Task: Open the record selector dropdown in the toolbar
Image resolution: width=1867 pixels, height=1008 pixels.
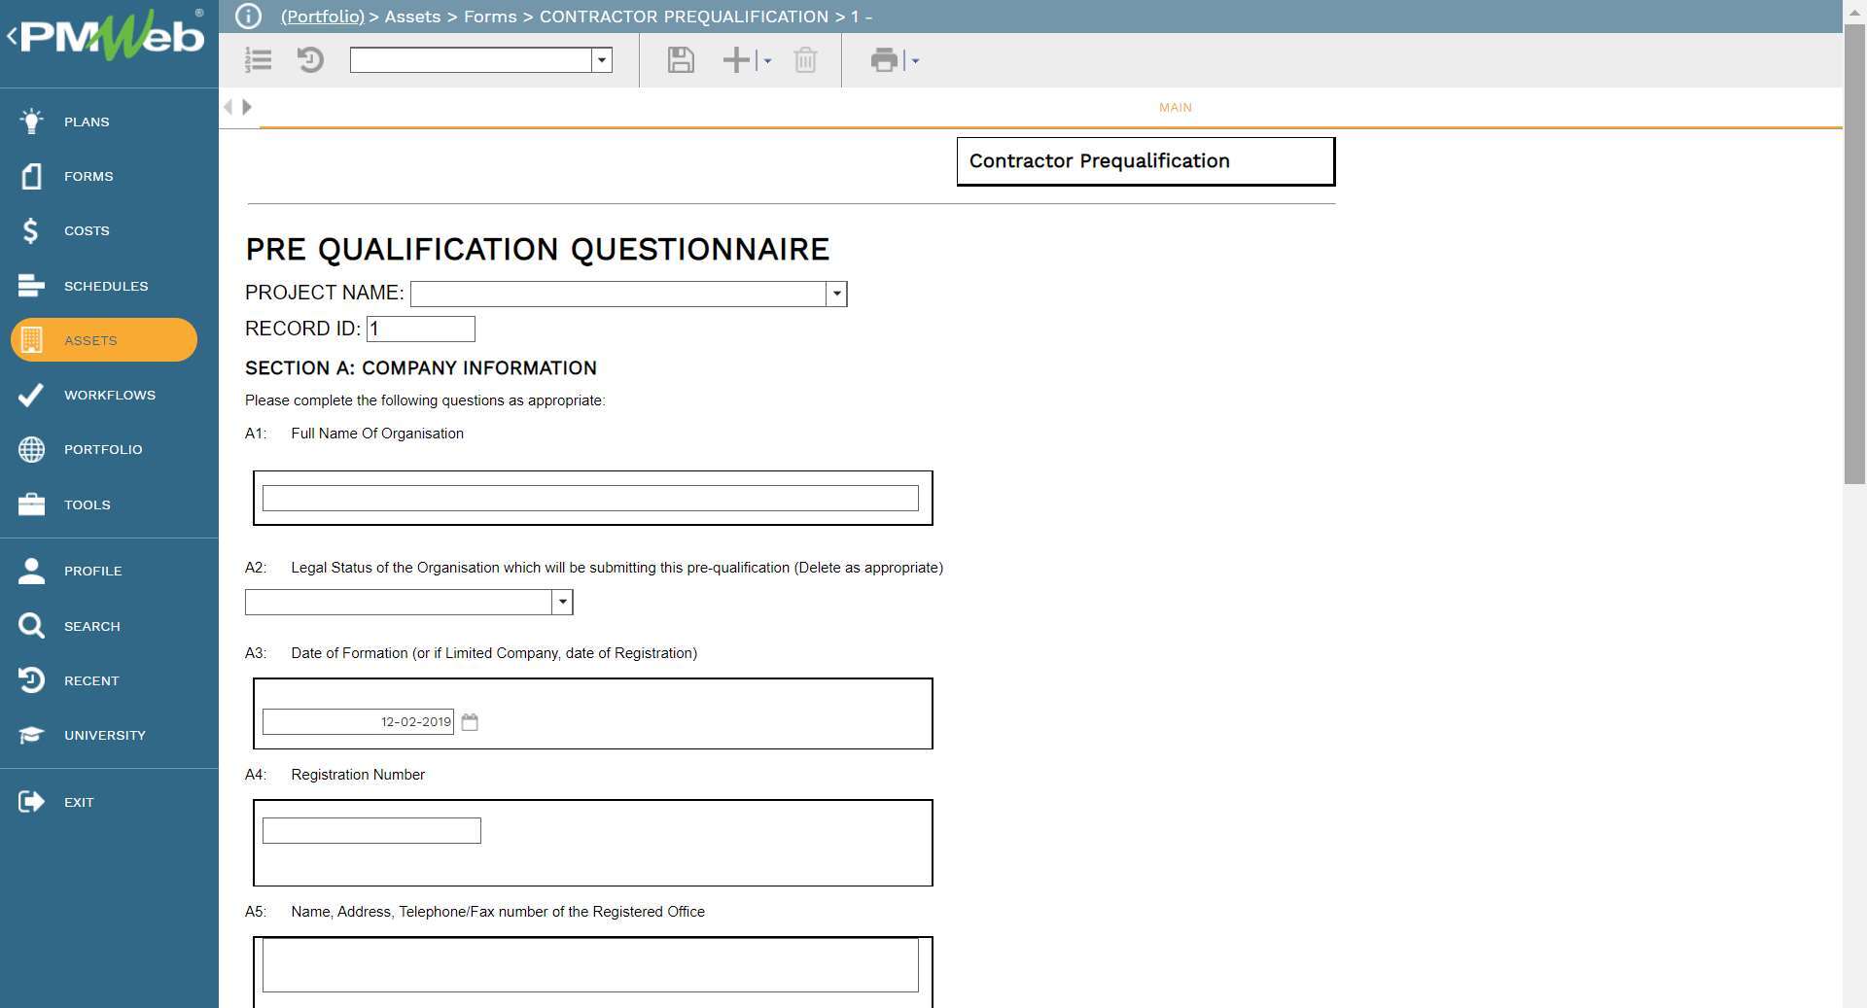Action: [603, 60]
